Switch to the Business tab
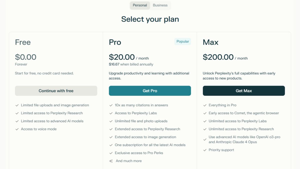The height and width of the screenshot is (169, 300). pos(160,5)
